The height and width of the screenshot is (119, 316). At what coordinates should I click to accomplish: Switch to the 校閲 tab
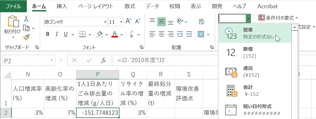175,6
